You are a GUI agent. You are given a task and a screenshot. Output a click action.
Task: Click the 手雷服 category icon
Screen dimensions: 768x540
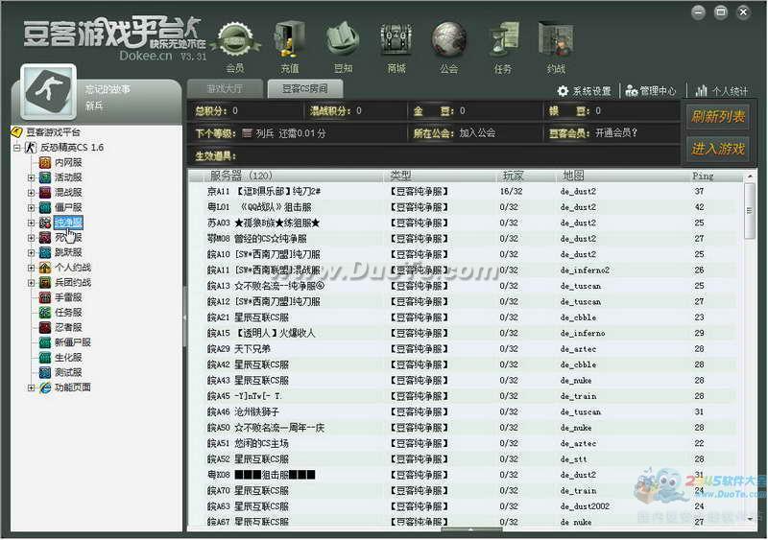click(x=45, y=297)
